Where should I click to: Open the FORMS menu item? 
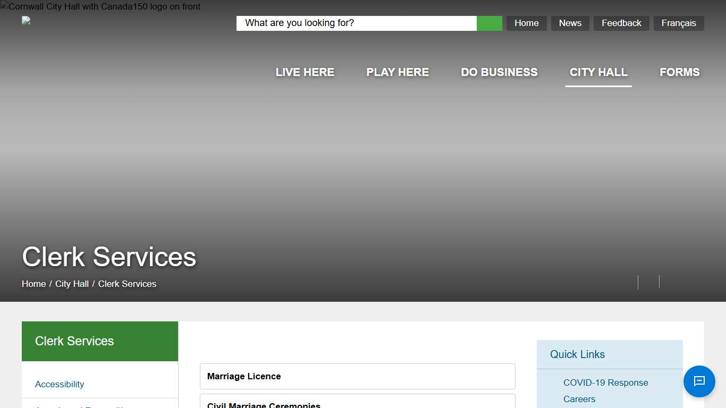point(679,72)
